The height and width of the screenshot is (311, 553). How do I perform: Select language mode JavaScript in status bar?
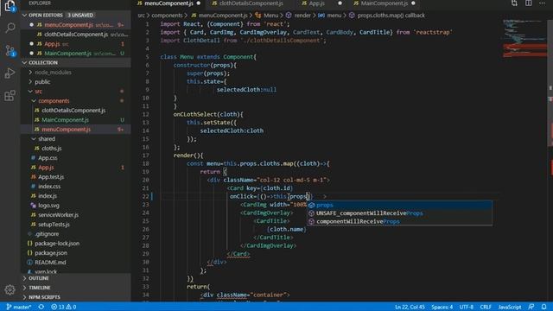[510, 307]
